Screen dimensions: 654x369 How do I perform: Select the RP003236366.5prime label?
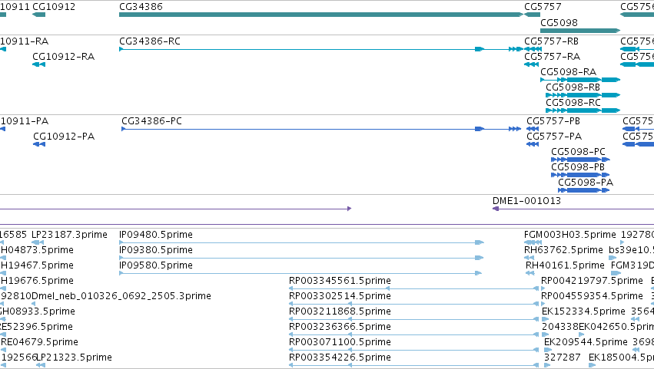pos(340,328)
